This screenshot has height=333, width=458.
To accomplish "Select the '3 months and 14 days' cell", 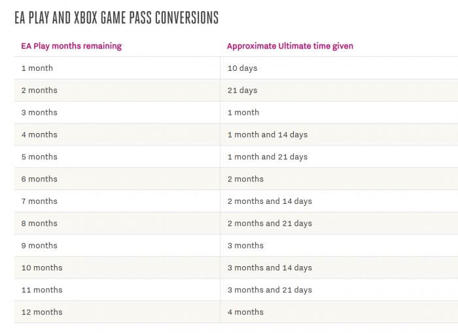I will click(x=270, y=268).
